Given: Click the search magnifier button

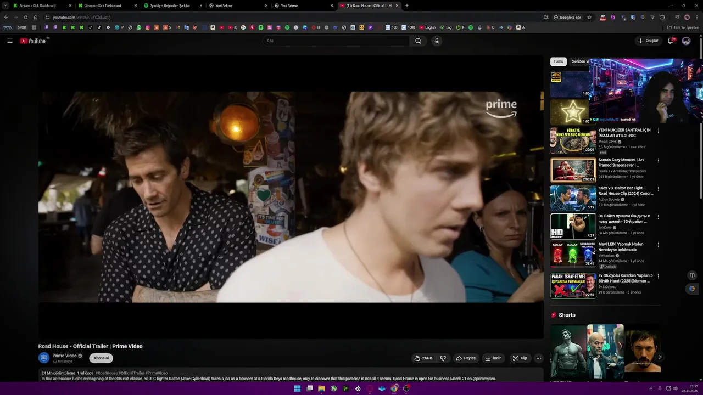Looking at the screenshot, I should pyautogui.click(x=418, y=41).
